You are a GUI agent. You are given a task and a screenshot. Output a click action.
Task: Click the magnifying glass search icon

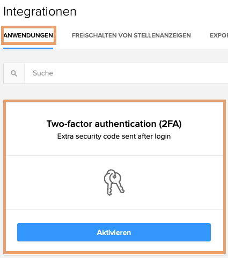(x=14, y=73)
